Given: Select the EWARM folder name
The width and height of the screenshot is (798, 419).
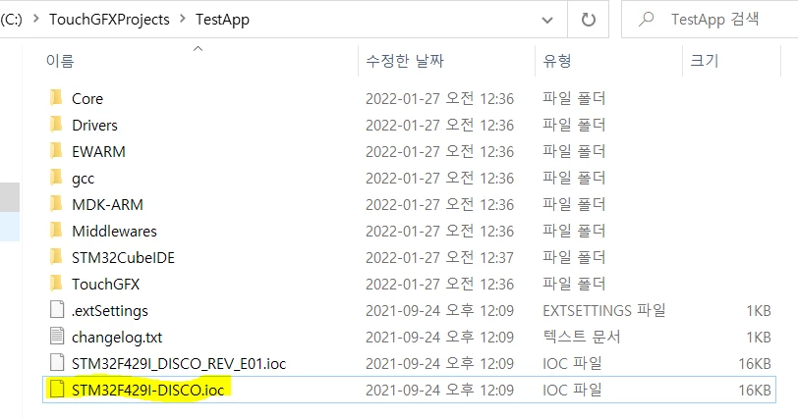Looking at the screenshot, I should pos(98,151).
